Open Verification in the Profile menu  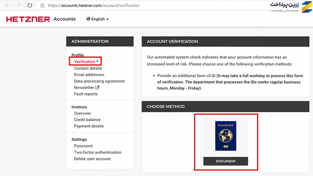pyautogui.click(x=85, y=62)
